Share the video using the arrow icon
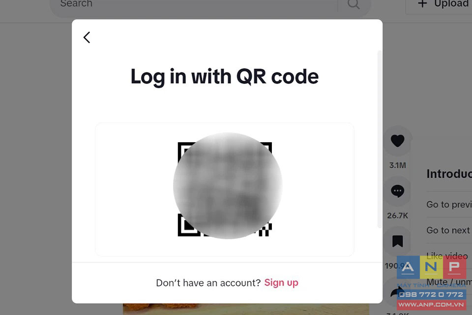The width and height of the screenshot is (472, 315). (x=396, y=292)
